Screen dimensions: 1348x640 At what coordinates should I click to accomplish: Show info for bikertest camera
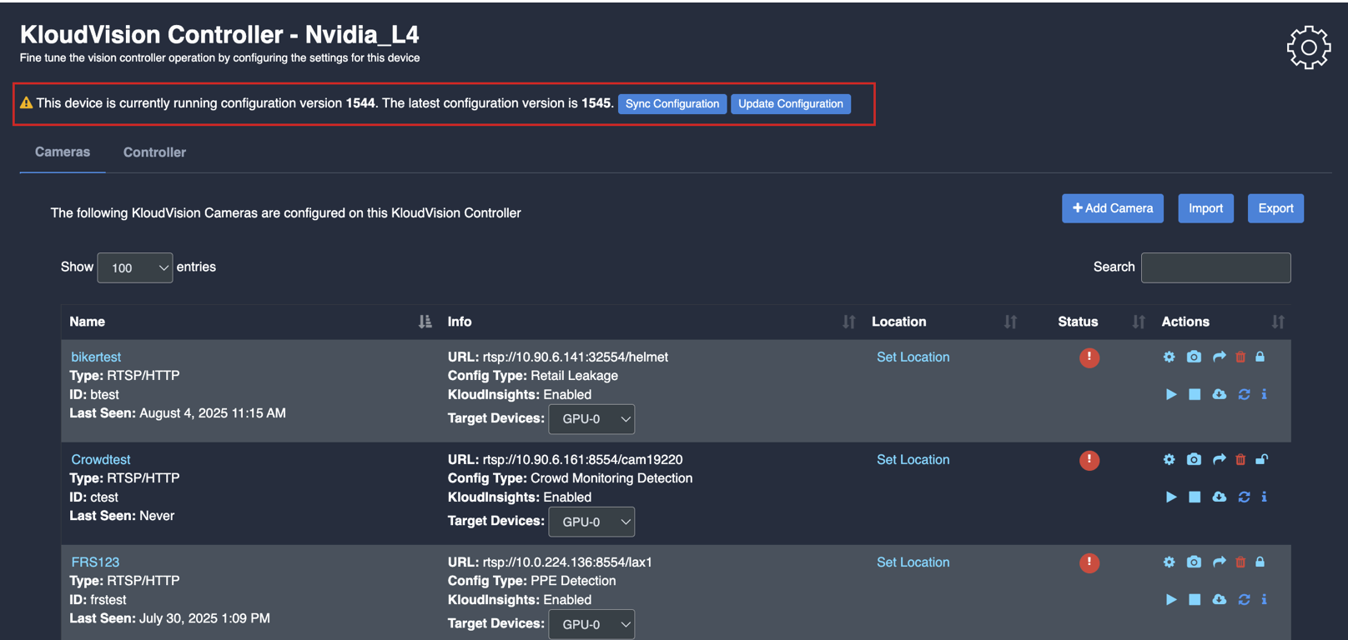click(x=1265, y=394)
